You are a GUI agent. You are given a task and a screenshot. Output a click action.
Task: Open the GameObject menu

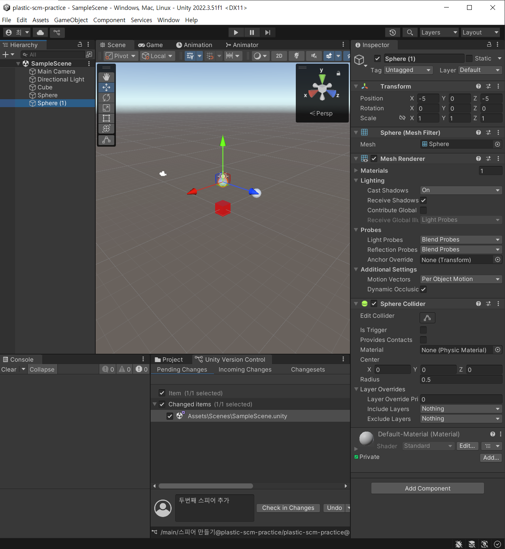coord(71,20)
